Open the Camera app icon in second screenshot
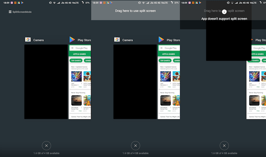Screen dimensions: 266x157 coord(117,40)
